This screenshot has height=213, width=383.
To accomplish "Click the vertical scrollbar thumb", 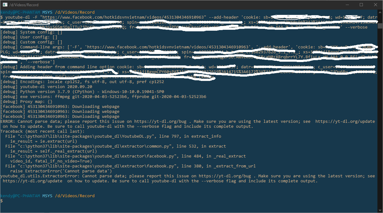I will click(380, 26).
